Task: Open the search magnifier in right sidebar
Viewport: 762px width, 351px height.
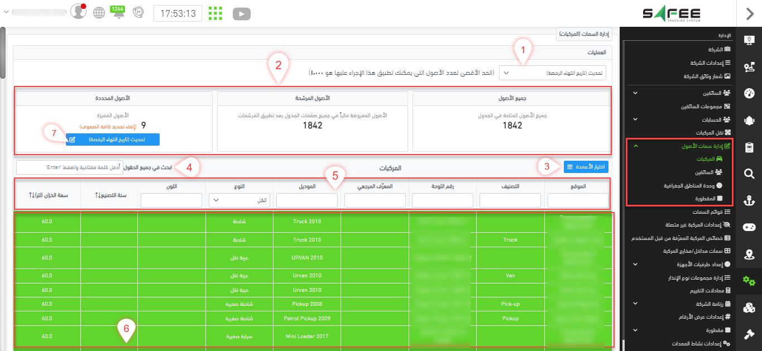Action: tap(750, 174)
